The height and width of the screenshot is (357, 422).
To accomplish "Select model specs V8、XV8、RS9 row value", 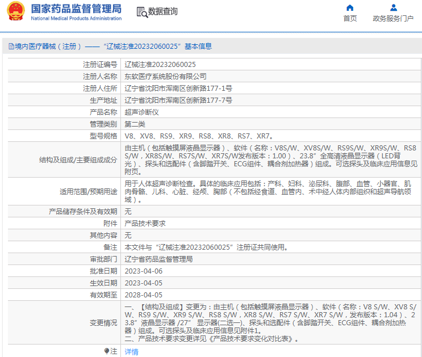I will point(199,136).
